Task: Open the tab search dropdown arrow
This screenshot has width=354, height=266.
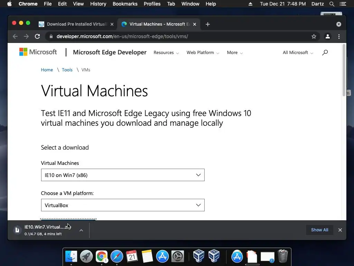Action: tap(339, 24)
